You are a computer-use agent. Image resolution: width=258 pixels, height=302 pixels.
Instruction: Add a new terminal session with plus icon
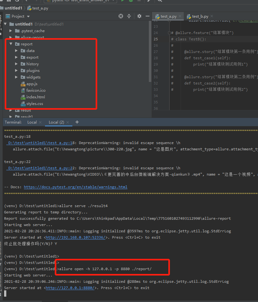point(77,122)
